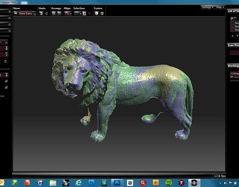Open the Settings menu
This screenshot has width=239, height=187.
[207, 7]
